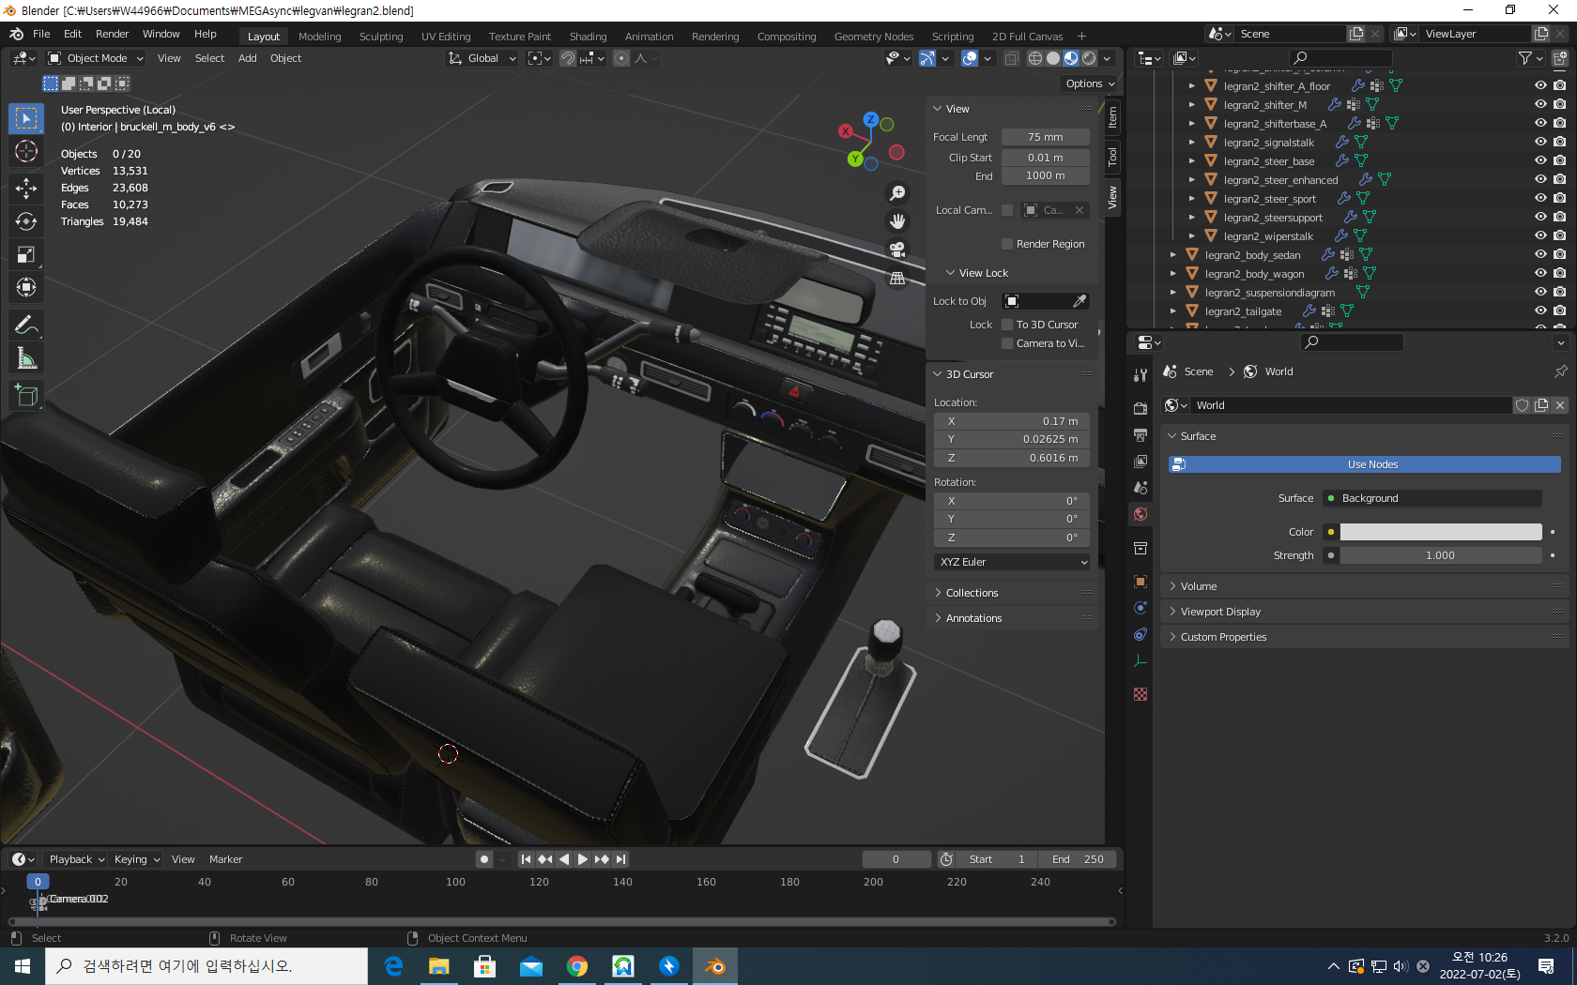
Task: Hide legran2_body_sedan with its eye icon
Action: [1540, 254]
